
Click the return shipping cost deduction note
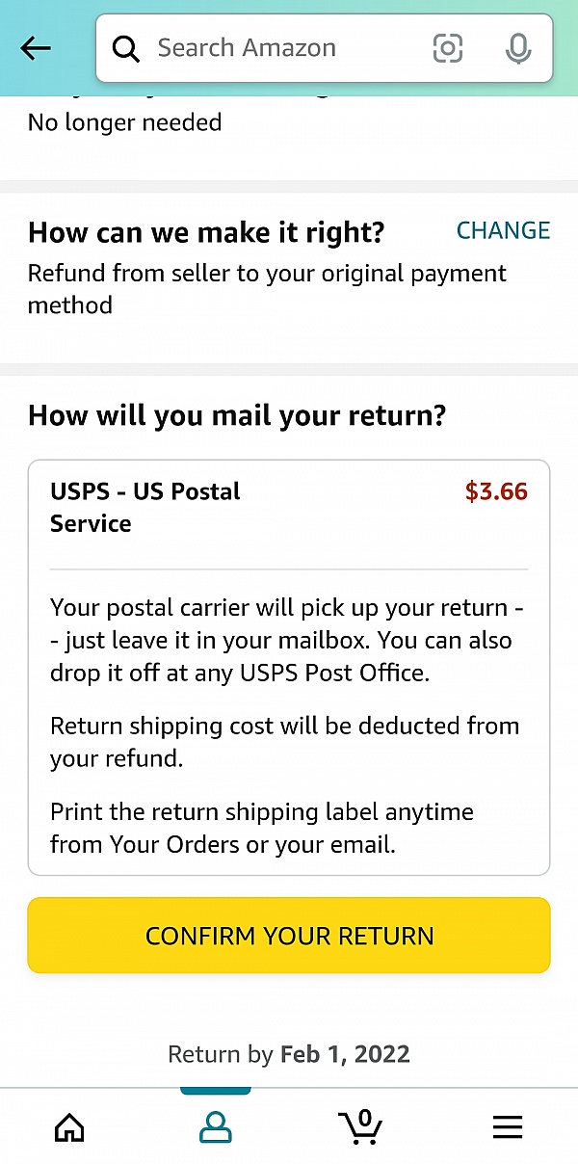point(284,741)
